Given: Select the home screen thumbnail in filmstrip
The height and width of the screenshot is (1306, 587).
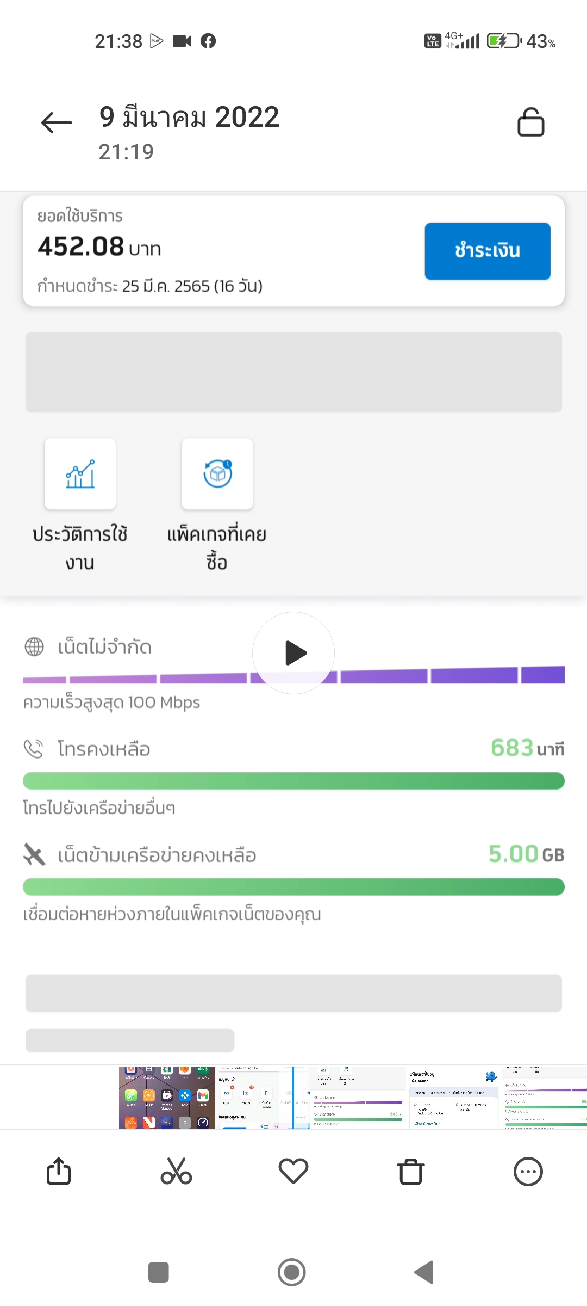Looking at the screenshot, I should [166, 1097].
